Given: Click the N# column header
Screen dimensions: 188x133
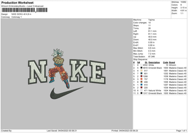Looking at the screenshot, I should click(x=138, y=62).
